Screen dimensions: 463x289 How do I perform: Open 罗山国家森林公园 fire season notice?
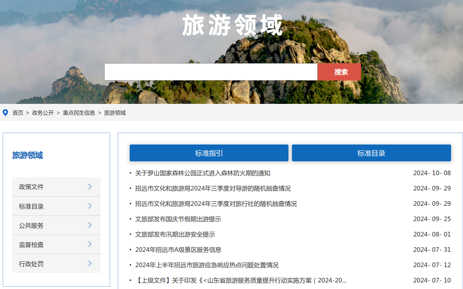pos(203,173)
